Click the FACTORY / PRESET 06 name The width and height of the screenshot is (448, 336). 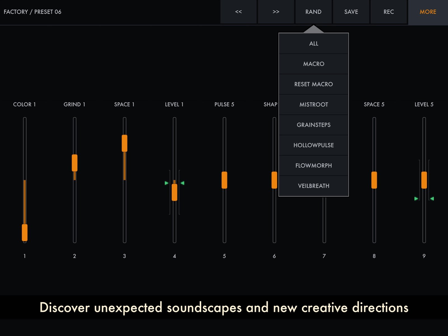click(x=32, y=12)
